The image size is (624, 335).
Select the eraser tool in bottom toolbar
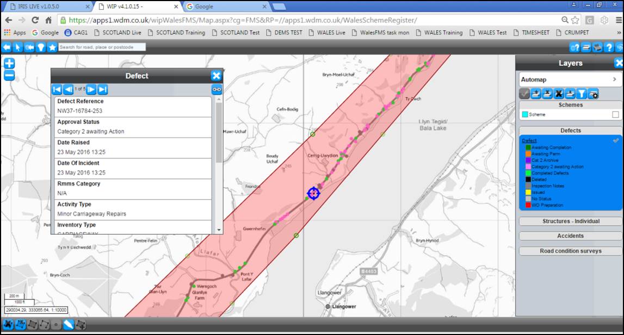click(x=69, y=325)
